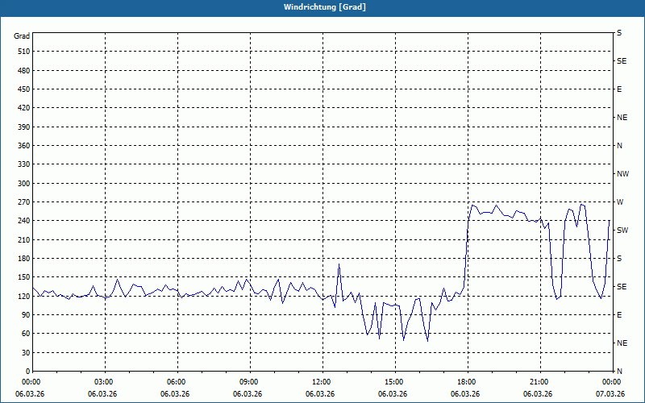Select the Grad axis unit label

(22, 36)
